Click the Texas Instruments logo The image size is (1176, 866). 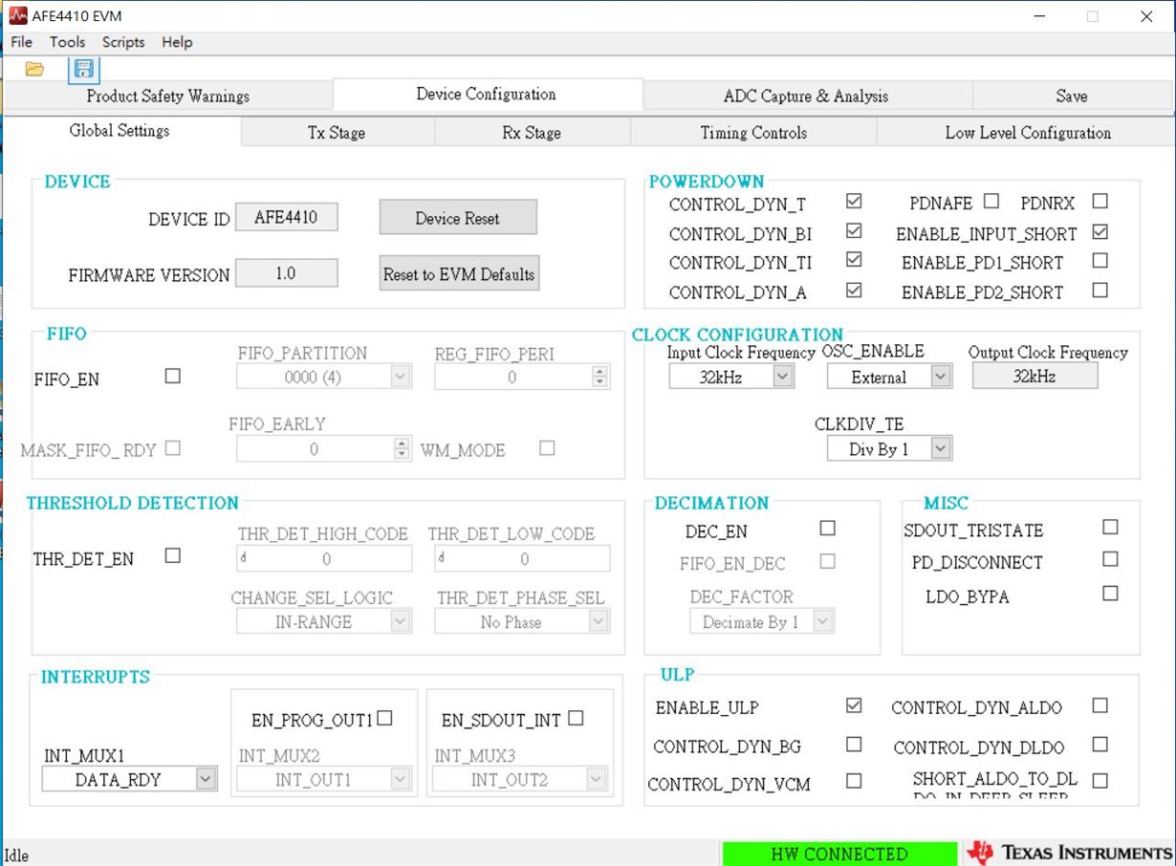pyautogui.click(x=1068, y=853)
